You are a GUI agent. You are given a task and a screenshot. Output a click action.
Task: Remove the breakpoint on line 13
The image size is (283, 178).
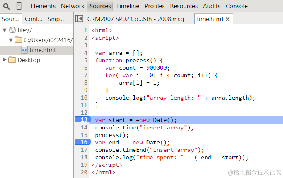[83, 119]
